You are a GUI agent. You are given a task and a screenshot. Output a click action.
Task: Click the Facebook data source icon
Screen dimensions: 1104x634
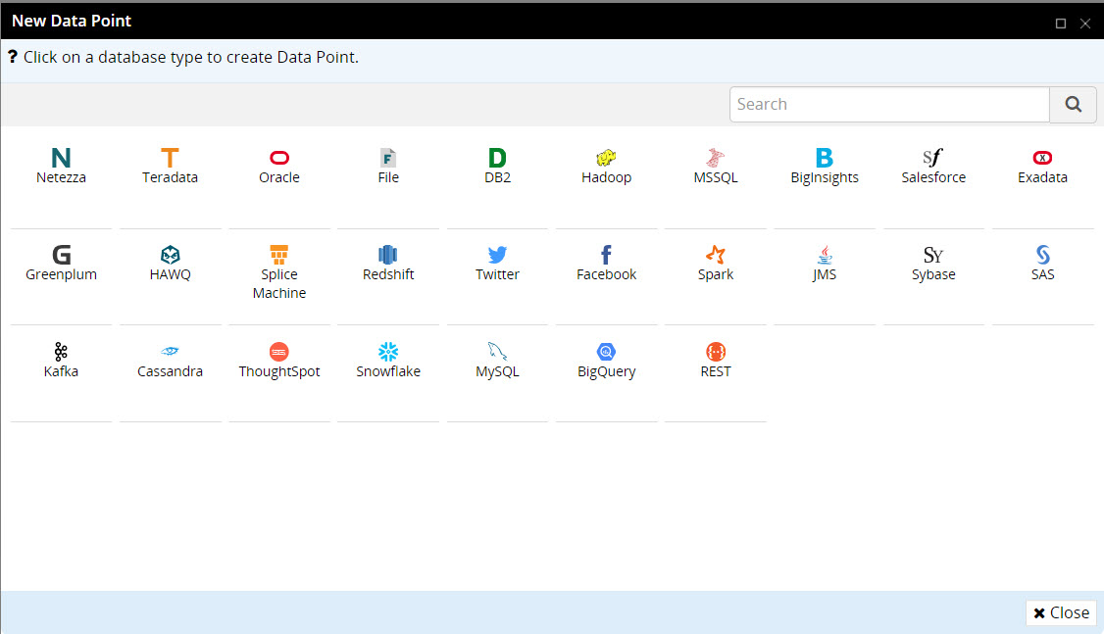[606, 256]
